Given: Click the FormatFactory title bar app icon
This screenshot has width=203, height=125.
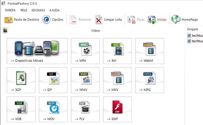Looking at the screenshot, I should [x=3, y=3].
